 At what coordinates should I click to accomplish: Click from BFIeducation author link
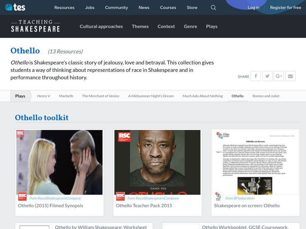(240, 198)
